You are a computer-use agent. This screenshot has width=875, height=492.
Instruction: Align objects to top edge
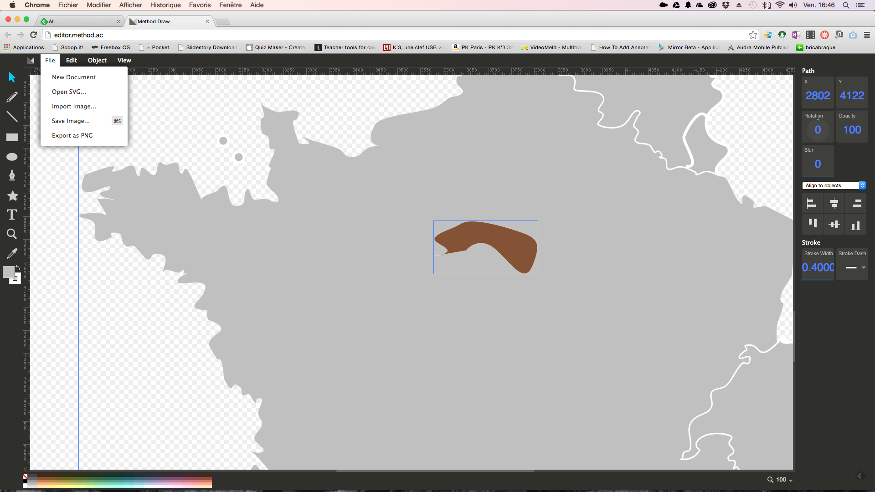(813, 224)
